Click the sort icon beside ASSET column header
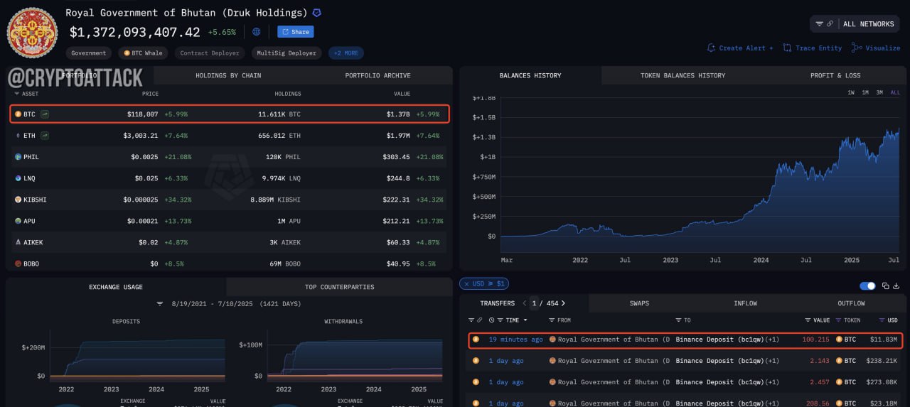The image size is (910, 407). click(16, 94)
